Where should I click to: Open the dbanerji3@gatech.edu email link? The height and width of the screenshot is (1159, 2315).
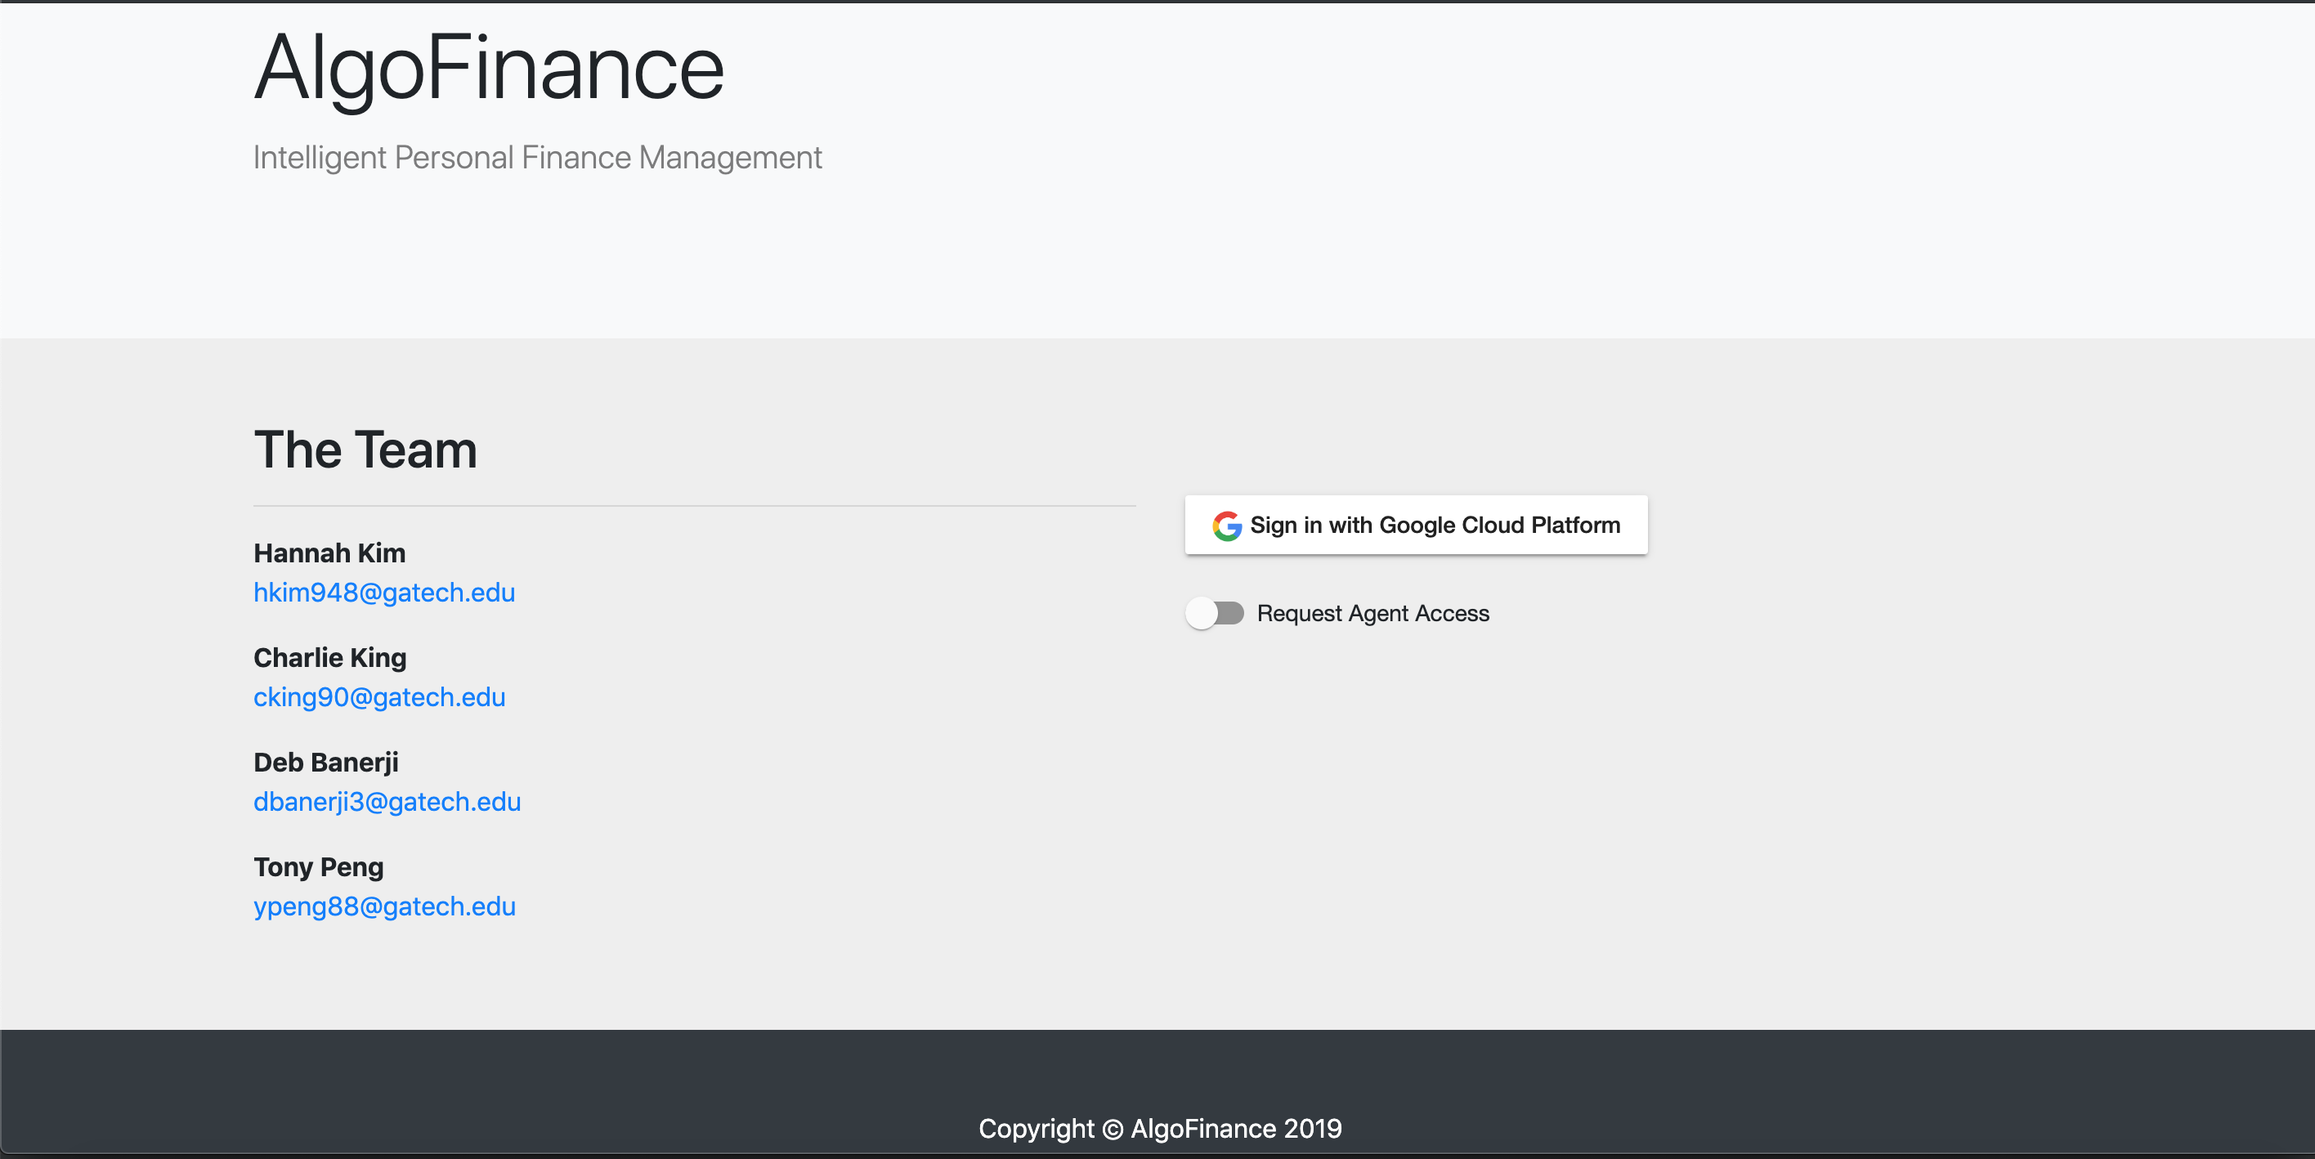(387, 803)
